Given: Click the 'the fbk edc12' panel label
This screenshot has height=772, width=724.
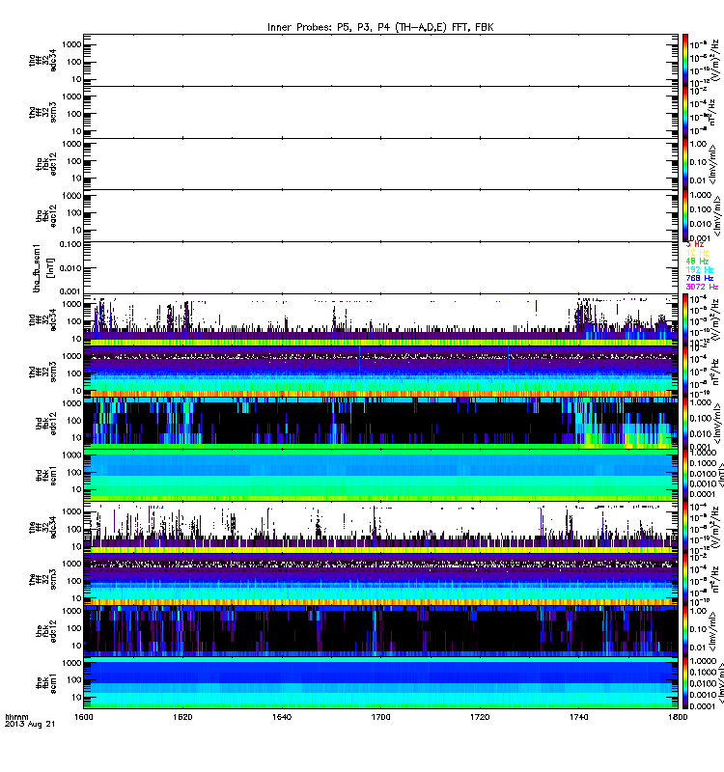Looking at the screenshot, I should click(x=46, y=632).
